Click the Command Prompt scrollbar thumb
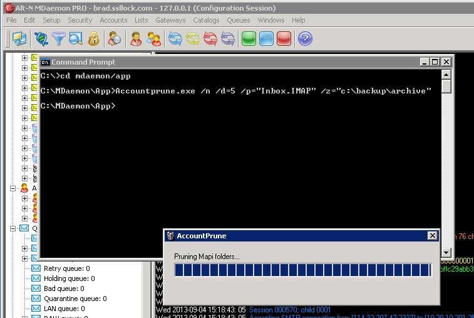The image size is (474, 318). 446,87
